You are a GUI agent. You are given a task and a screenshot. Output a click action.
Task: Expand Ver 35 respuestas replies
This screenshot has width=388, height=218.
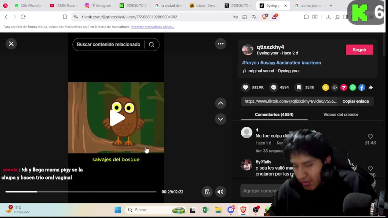click(269, 151)
